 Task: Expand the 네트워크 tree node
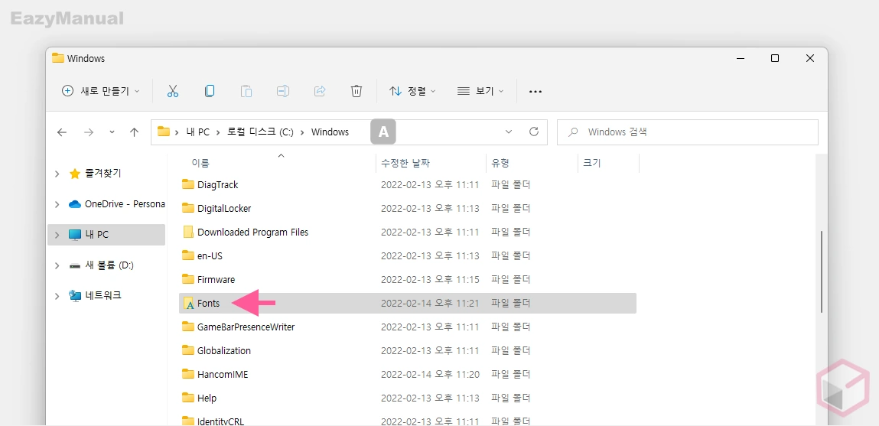pos(57,295)
